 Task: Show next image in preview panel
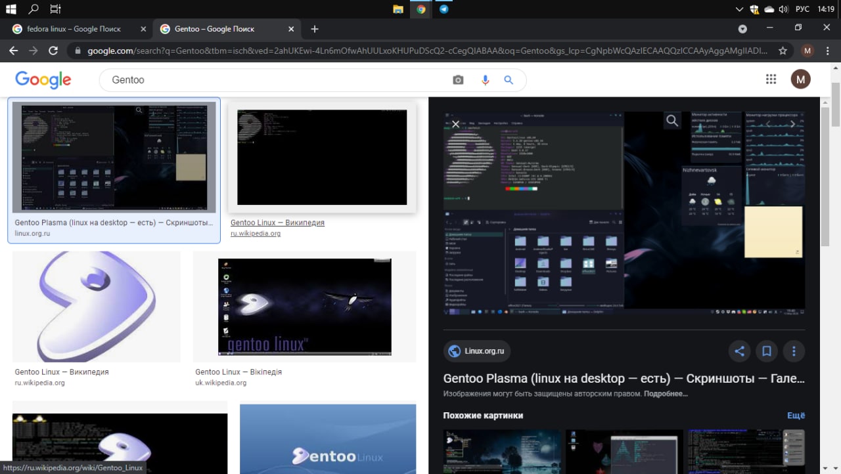pyautogui.click(x=792, y=123)
